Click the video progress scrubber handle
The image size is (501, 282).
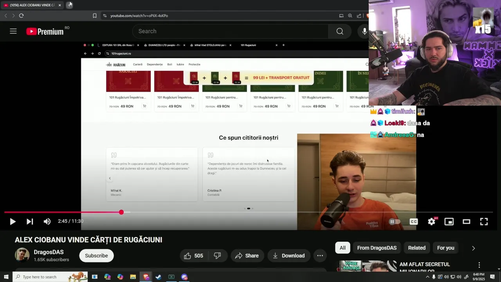point(121,212)
